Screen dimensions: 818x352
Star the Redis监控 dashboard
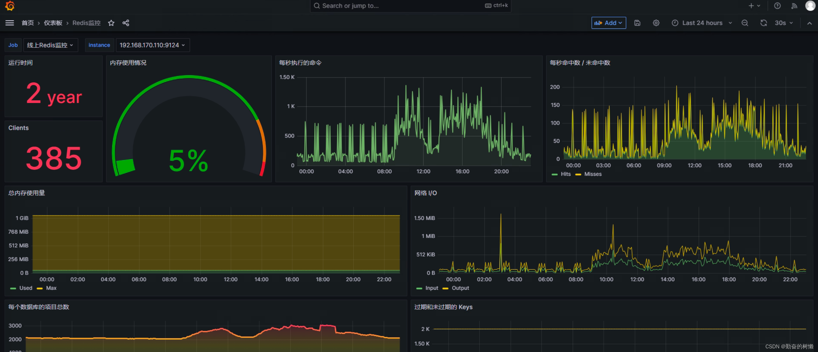click(111, 23)
